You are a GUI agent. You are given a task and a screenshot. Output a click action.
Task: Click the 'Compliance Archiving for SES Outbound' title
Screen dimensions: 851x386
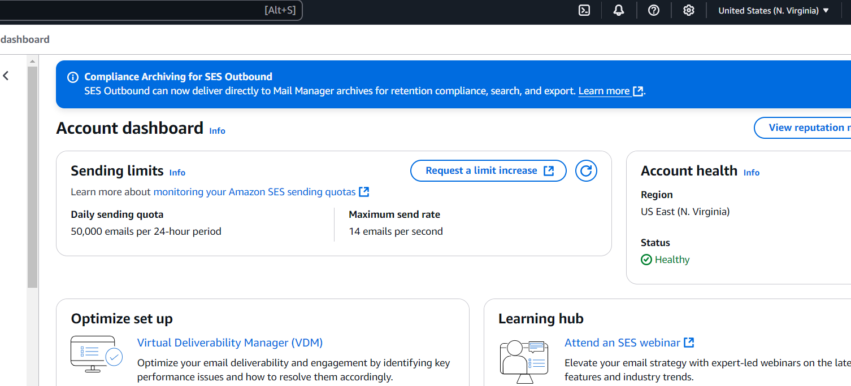pos(178,77)
